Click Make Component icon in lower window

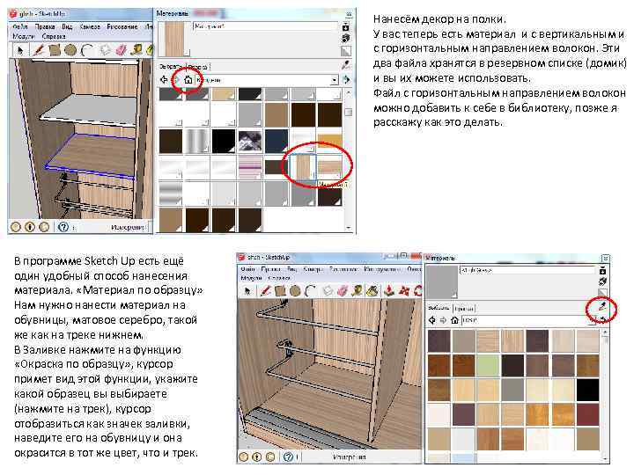pyautogui.click(x=328, y=291)
